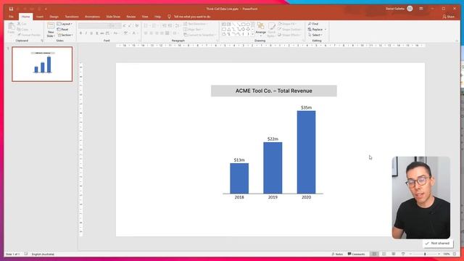464x261 pixels.
Task: Toggle the Notes pane
Action: click(x=337, y=254)
